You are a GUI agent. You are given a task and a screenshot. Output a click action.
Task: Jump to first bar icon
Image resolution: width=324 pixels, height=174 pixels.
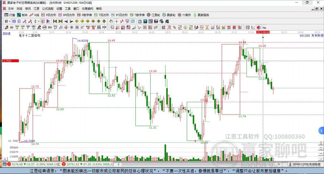point(55,21)
